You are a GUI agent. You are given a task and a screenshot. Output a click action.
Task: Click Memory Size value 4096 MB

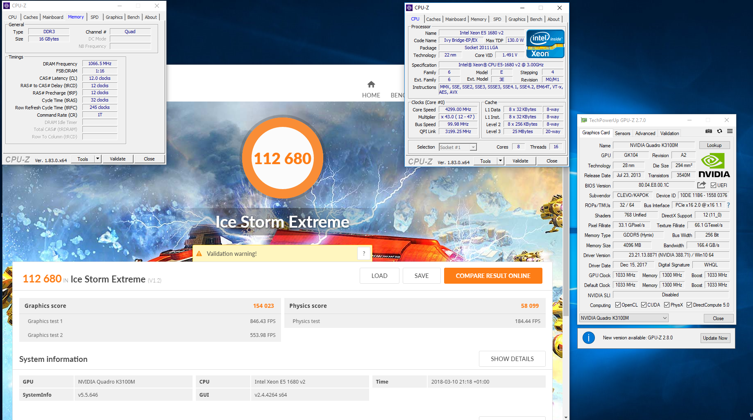pyautogui.click(x=632, y=245)
